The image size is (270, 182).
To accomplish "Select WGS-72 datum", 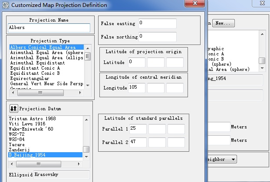I will point(46,134).
